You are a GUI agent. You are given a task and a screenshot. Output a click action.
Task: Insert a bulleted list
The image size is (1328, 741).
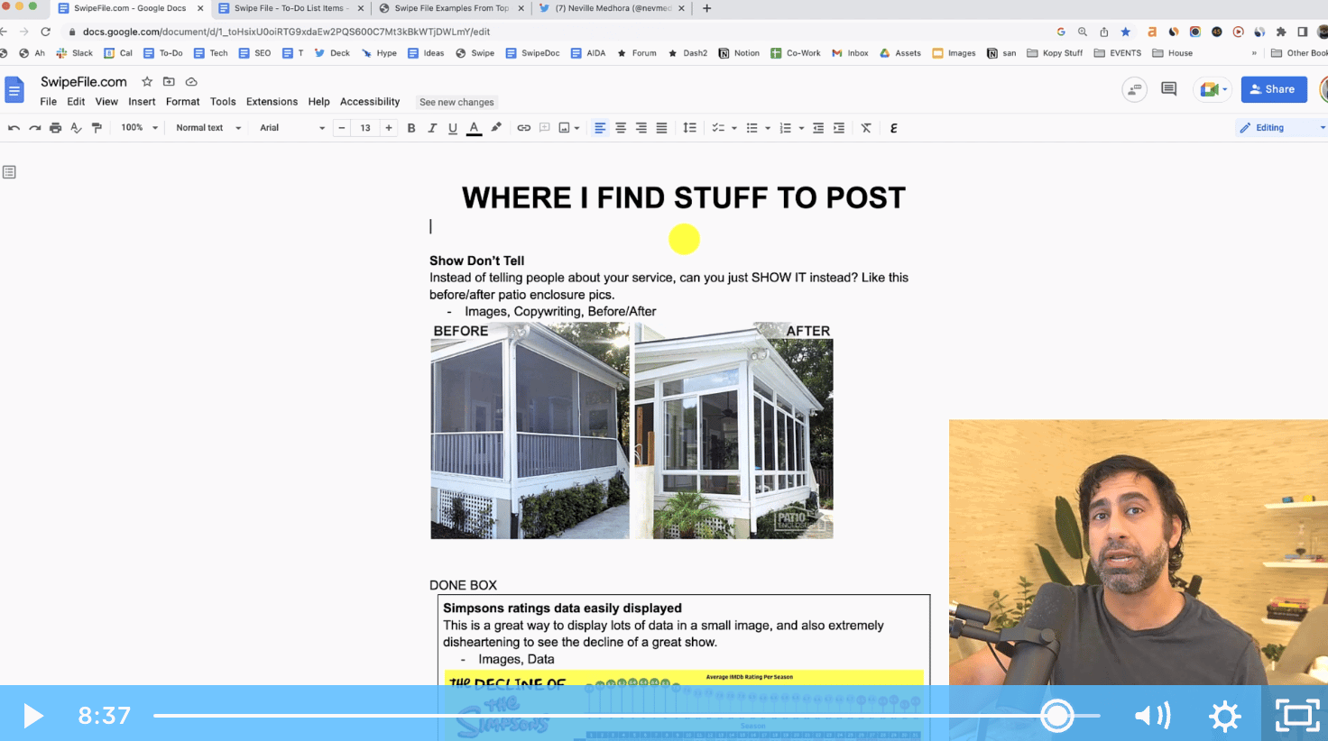752,128
